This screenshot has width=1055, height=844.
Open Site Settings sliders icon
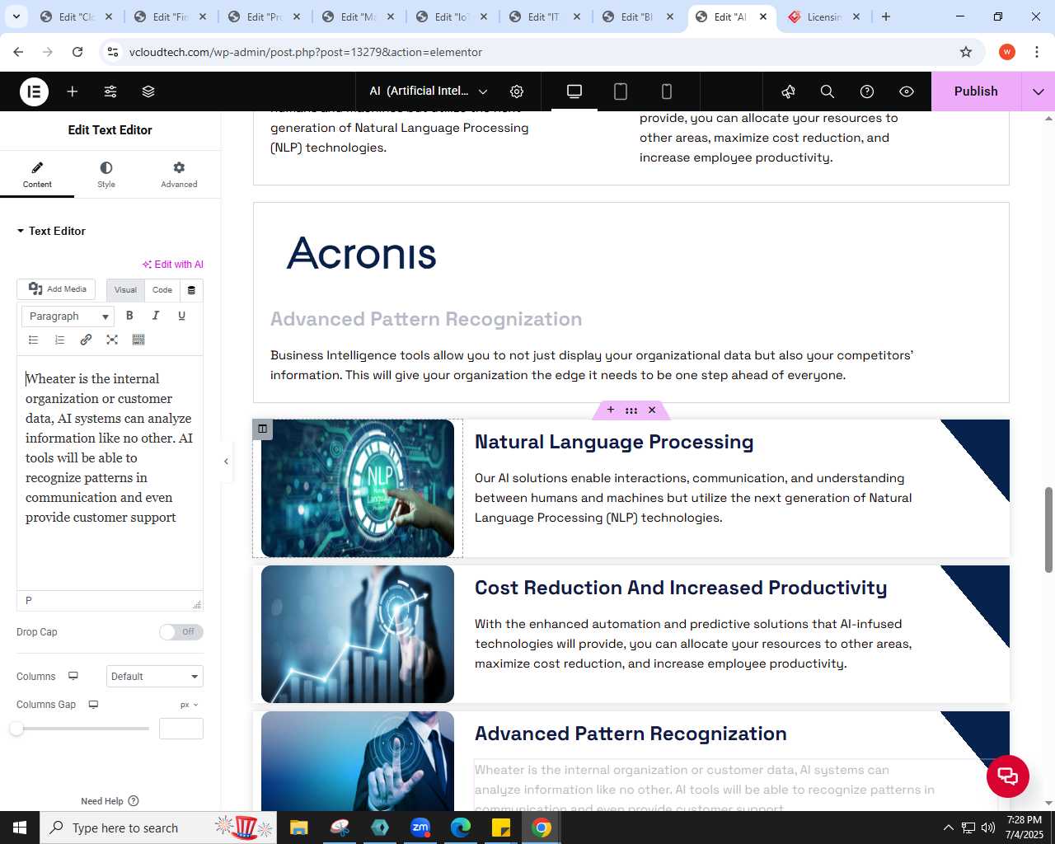[x=110, y=91]
